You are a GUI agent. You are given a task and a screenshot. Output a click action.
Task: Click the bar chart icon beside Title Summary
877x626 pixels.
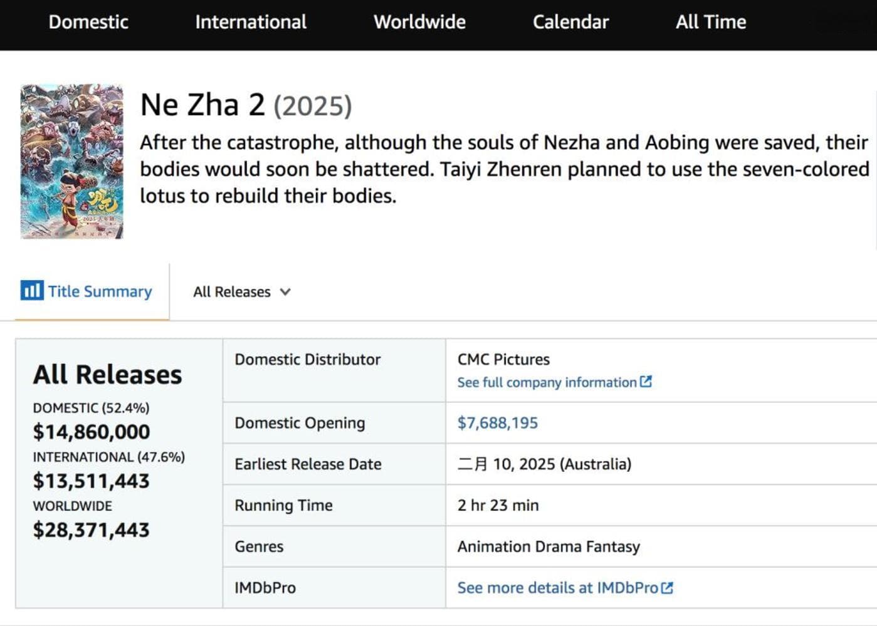click(x=31, y=291)
